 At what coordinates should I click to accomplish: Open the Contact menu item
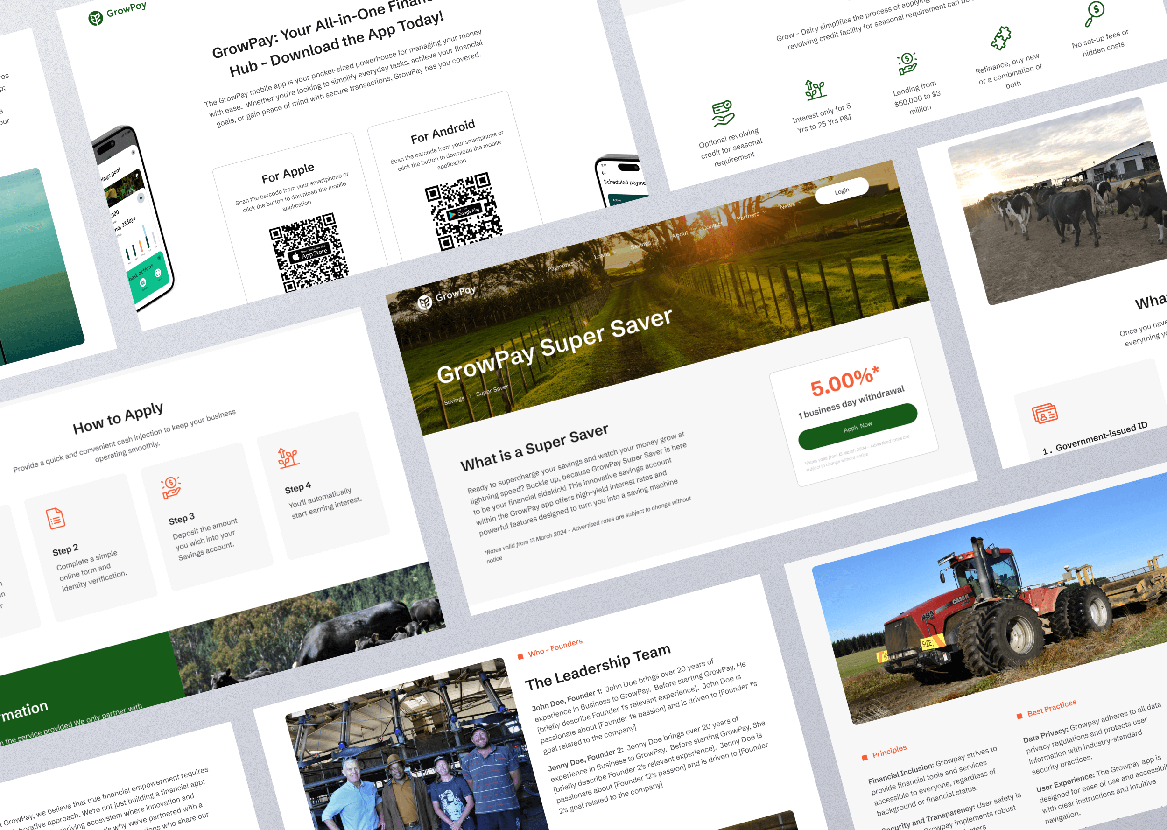712,225
